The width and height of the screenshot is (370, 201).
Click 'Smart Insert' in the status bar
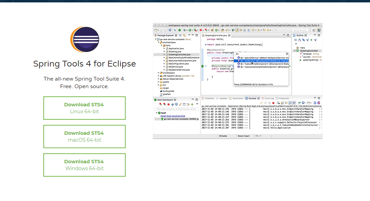[244, 136]
